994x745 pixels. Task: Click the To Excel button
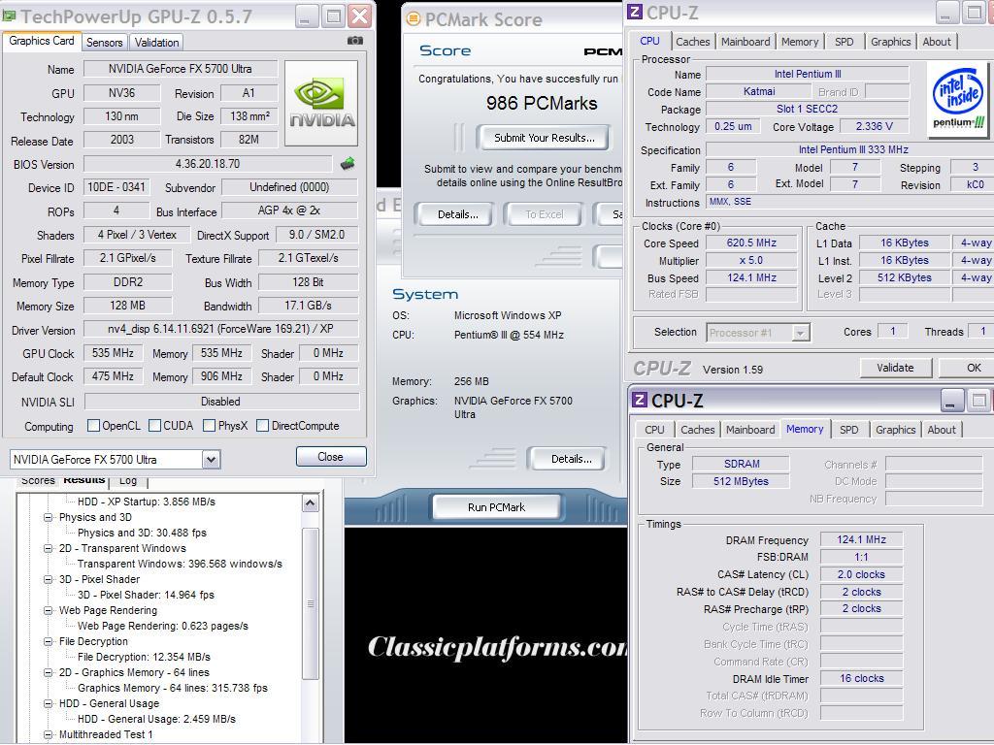[x=544, y=214]
